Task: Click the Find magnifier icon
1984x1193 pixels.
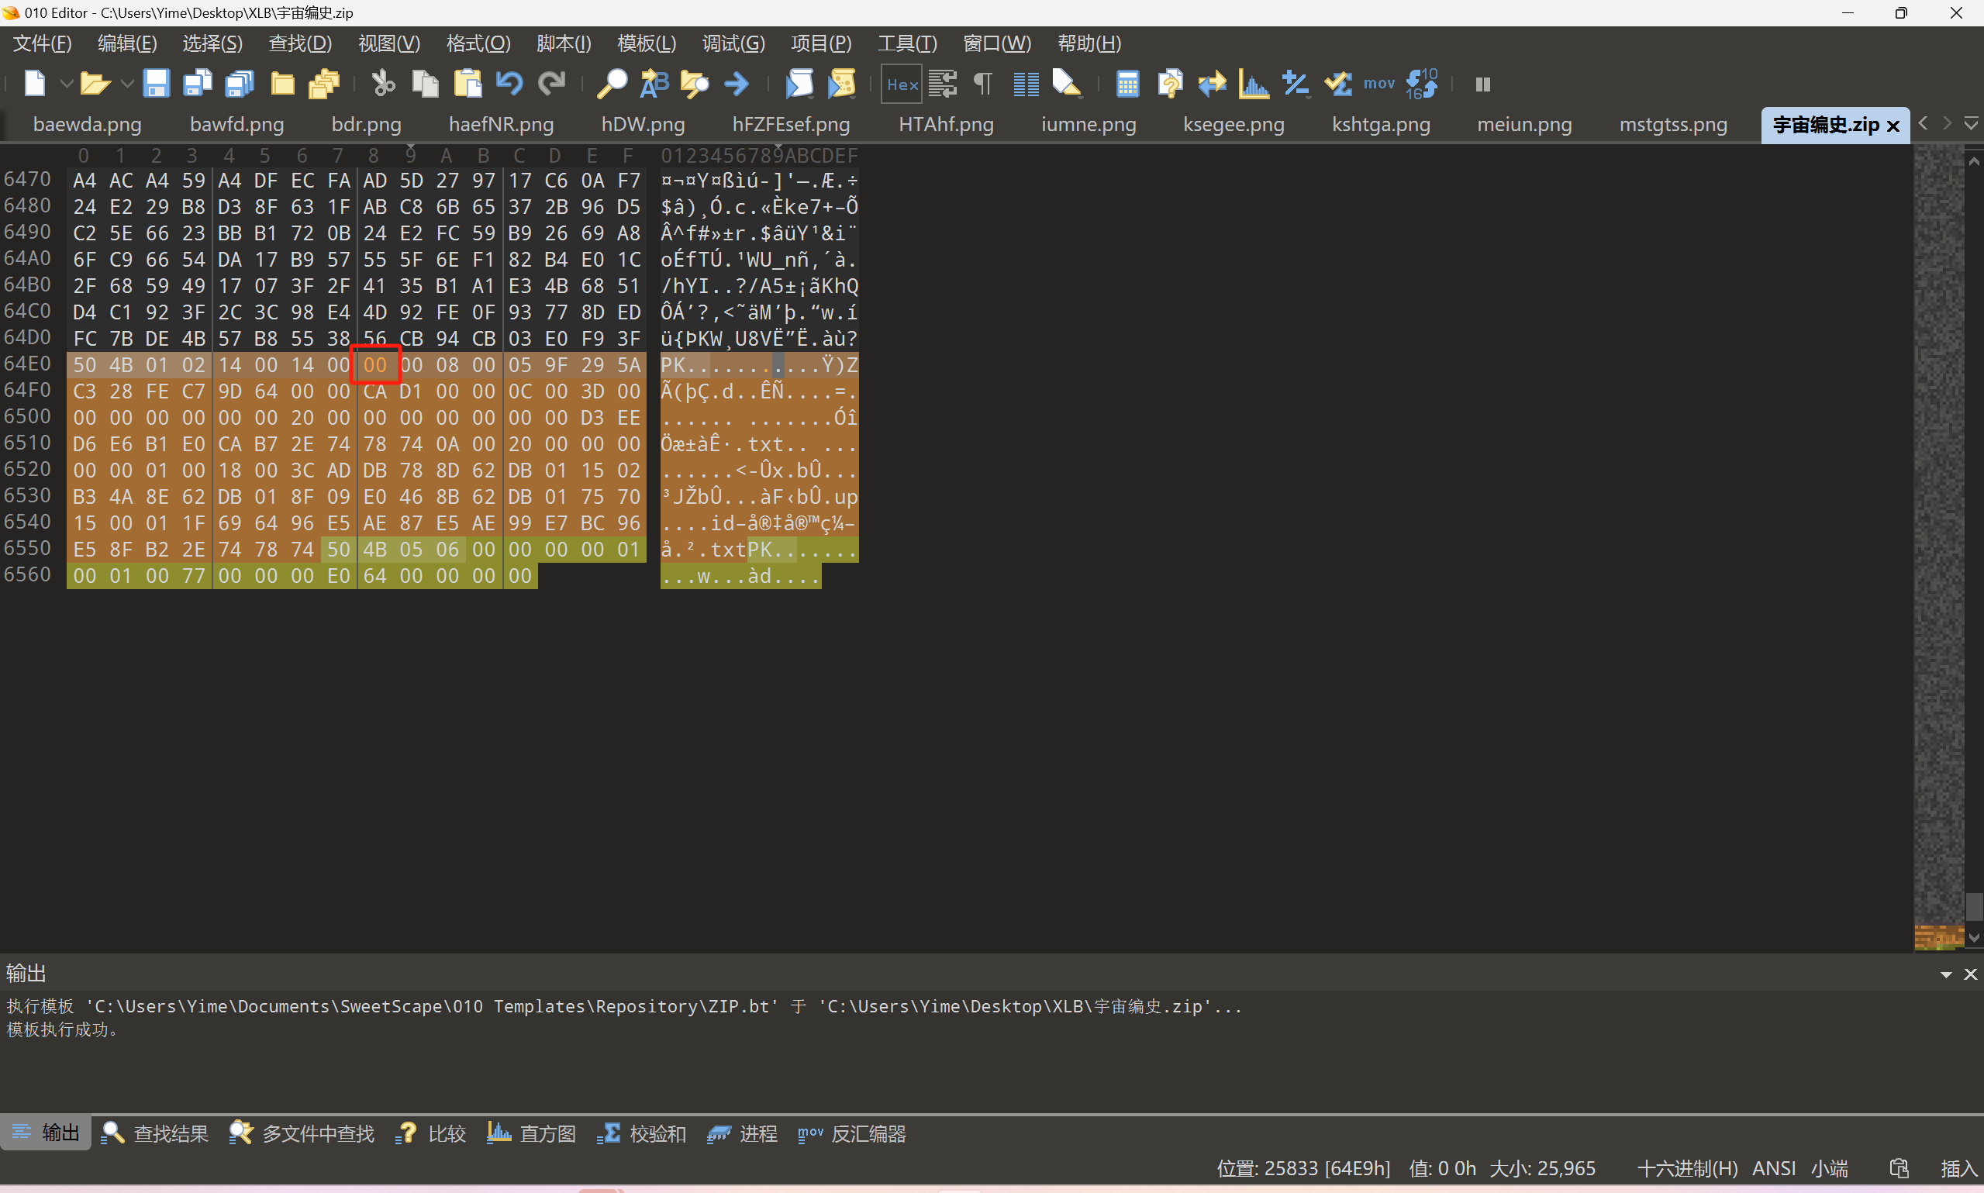Action: click(x=612, y=84)
